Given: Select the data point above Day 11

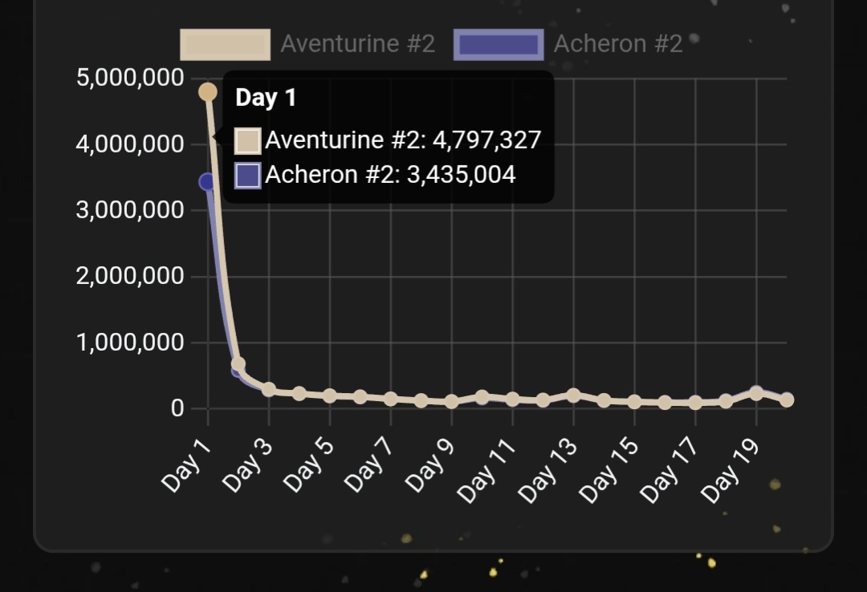Looking at the screenshot, I should (512, 399).
